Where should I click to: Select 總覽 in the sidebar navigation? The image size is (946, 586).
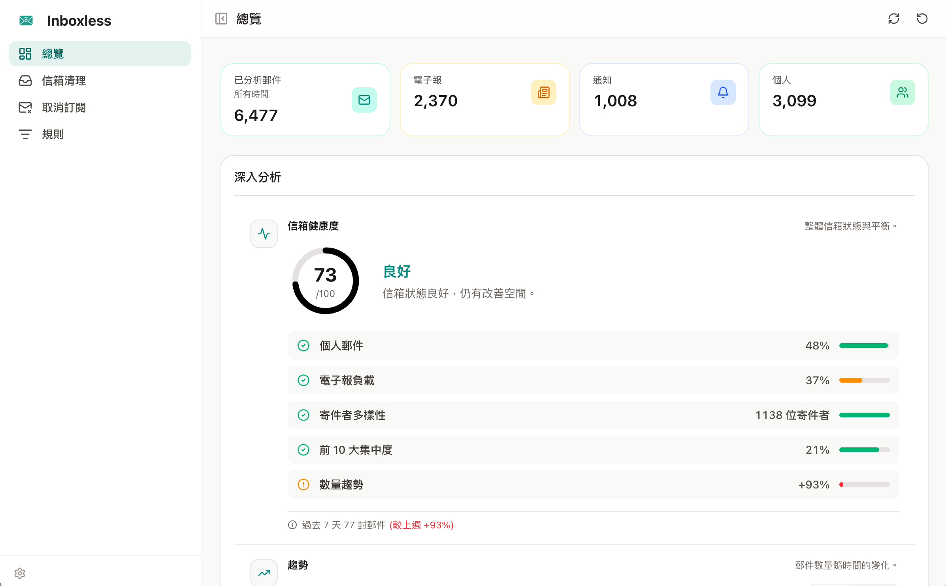pyautogui.click(x=53, y=54)
